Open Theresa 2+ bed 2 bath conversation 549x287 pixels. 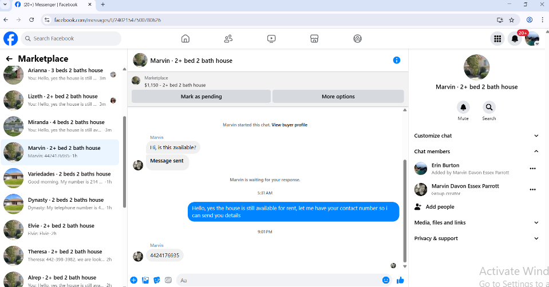[60, 256]
